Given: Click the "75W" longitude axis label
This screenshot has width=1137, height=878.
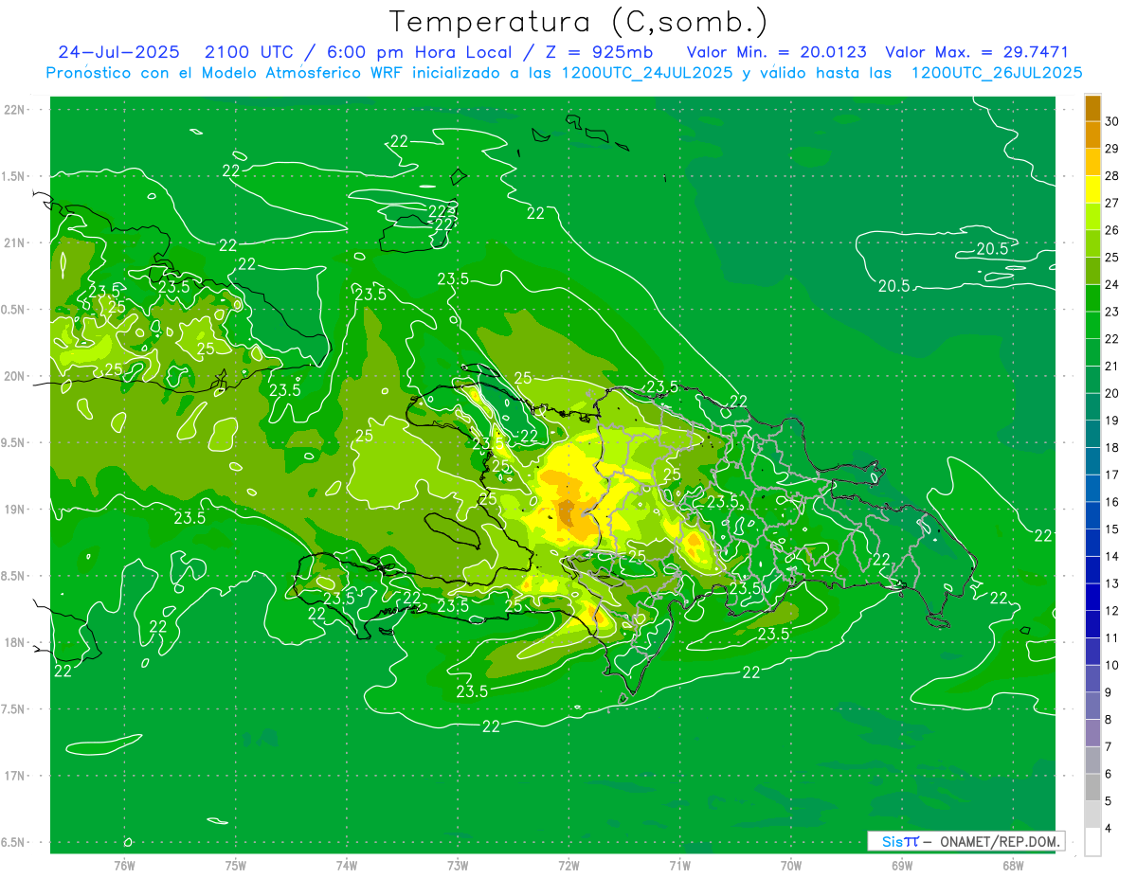Looking at the screenshot, I should click(x=236, y=866).
